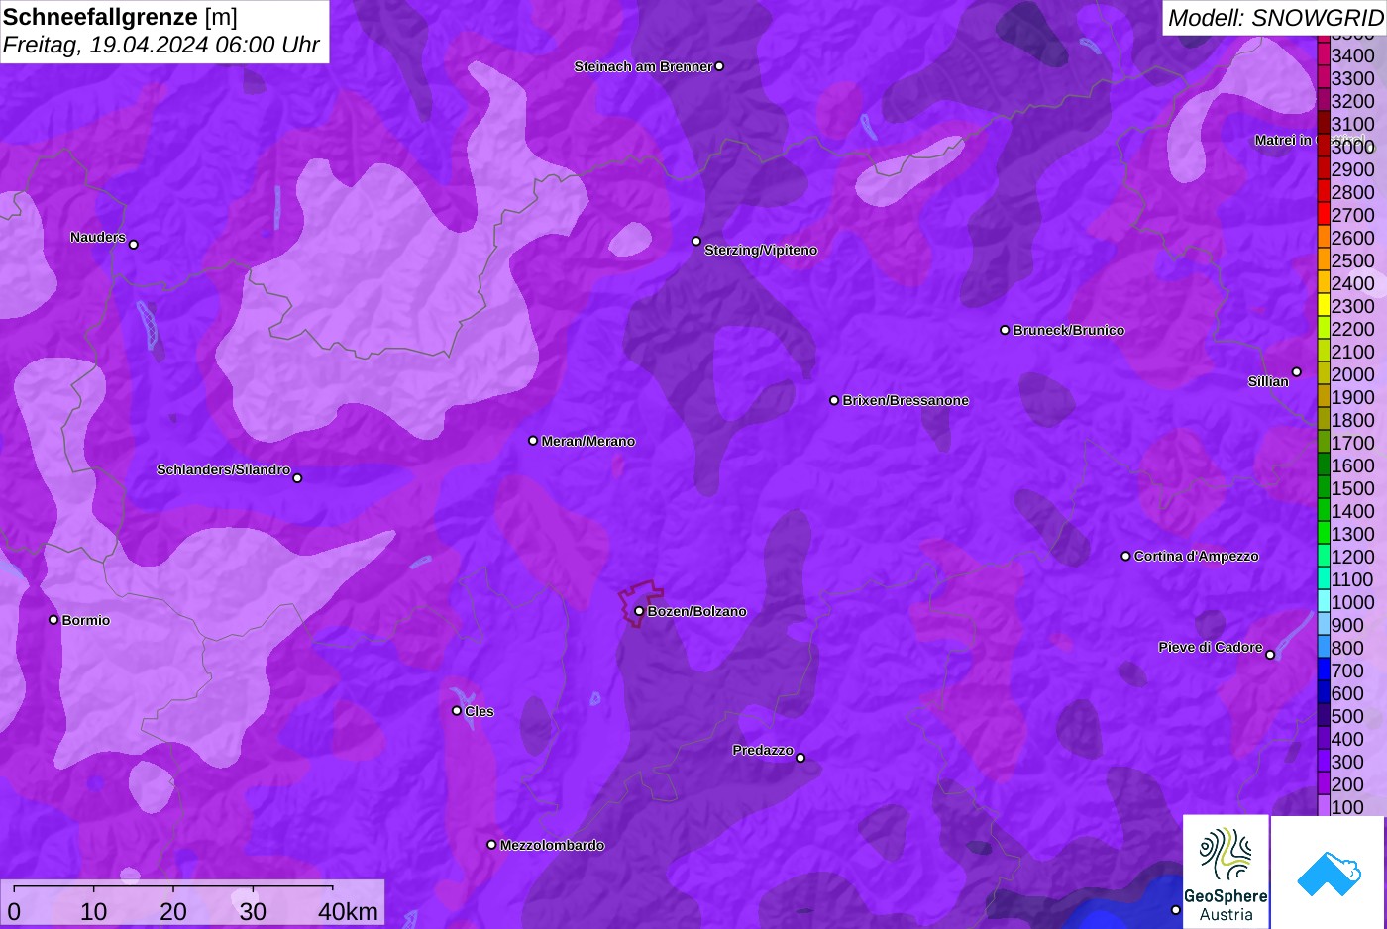Select the Schlanders/Silandro marker dot
Image resolution: width=1387 pixels, height=929 pixels.
pyautogui.click(x=297, y=478)
